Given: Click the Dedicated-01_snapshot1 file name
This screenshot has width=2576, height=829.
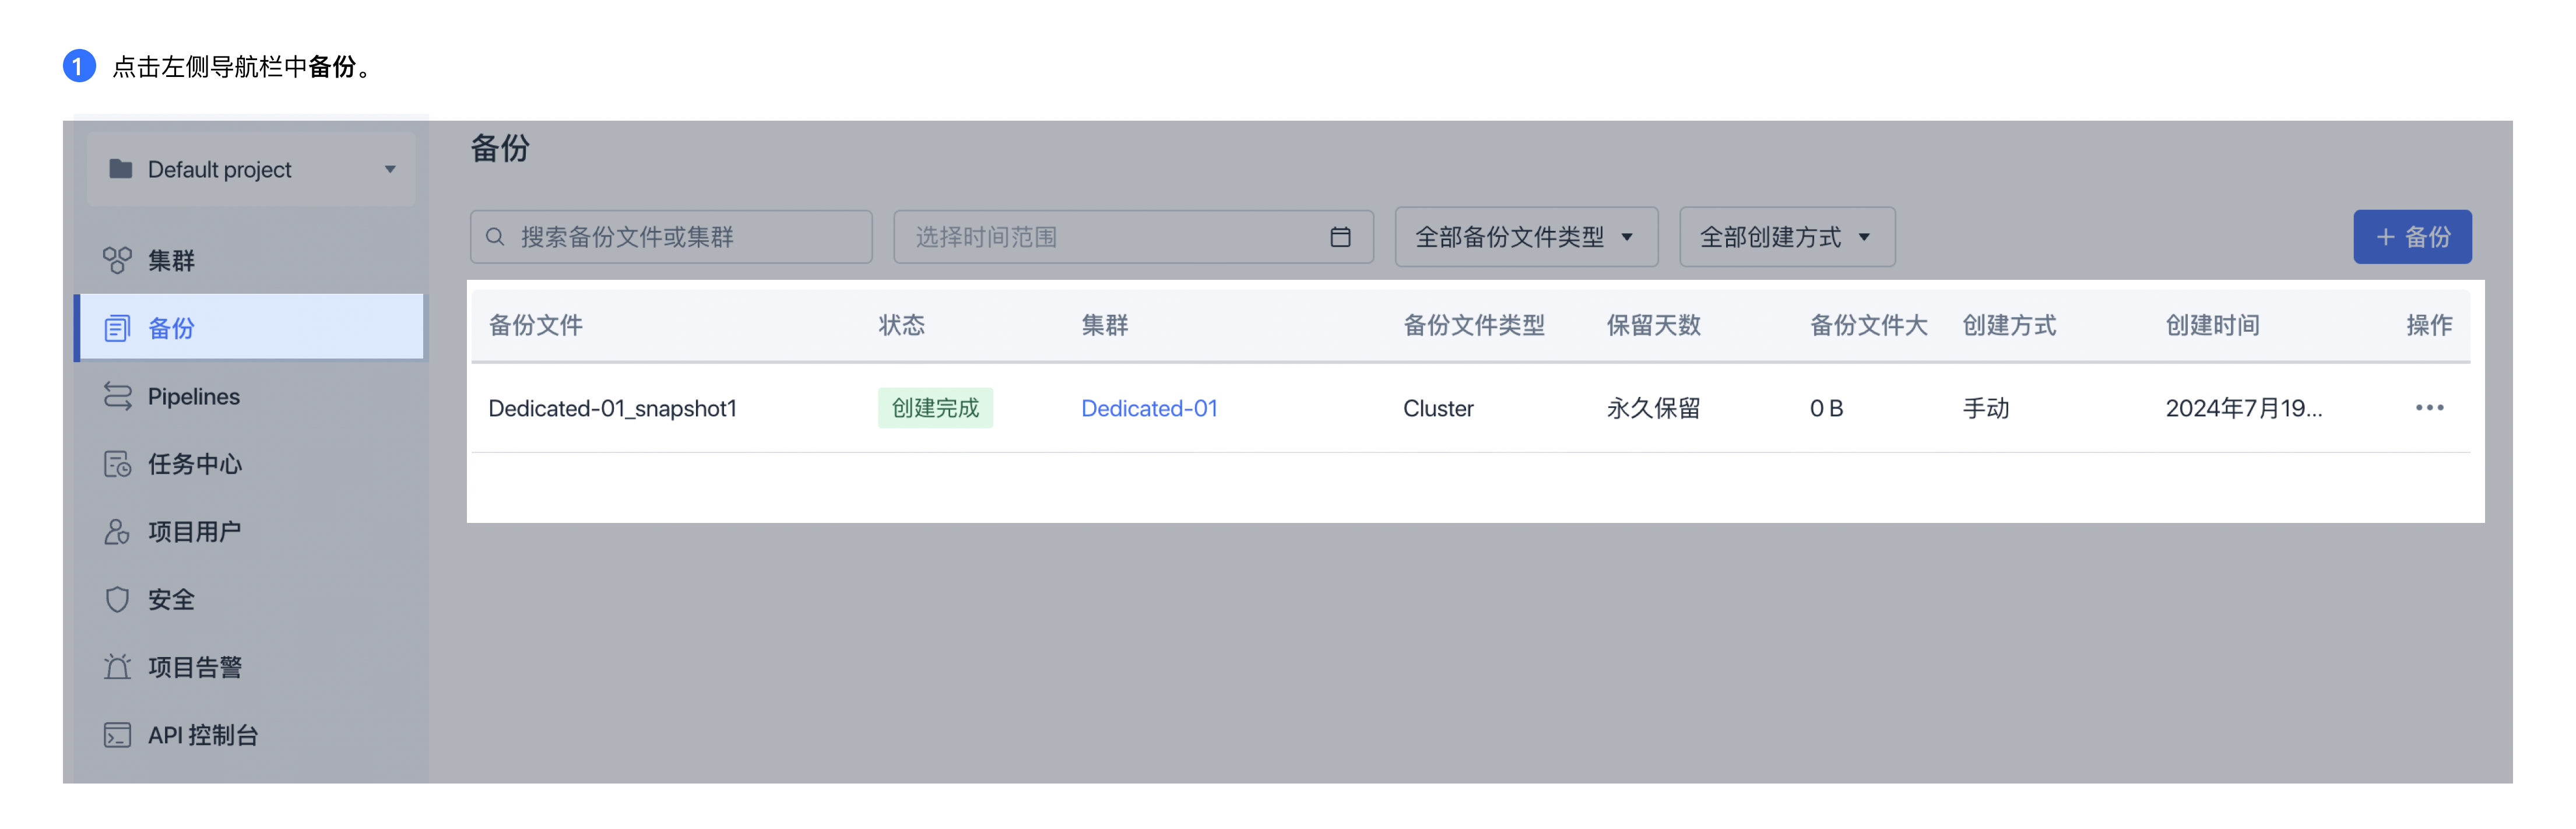Looking at the screenshot, I should (612, 408).
